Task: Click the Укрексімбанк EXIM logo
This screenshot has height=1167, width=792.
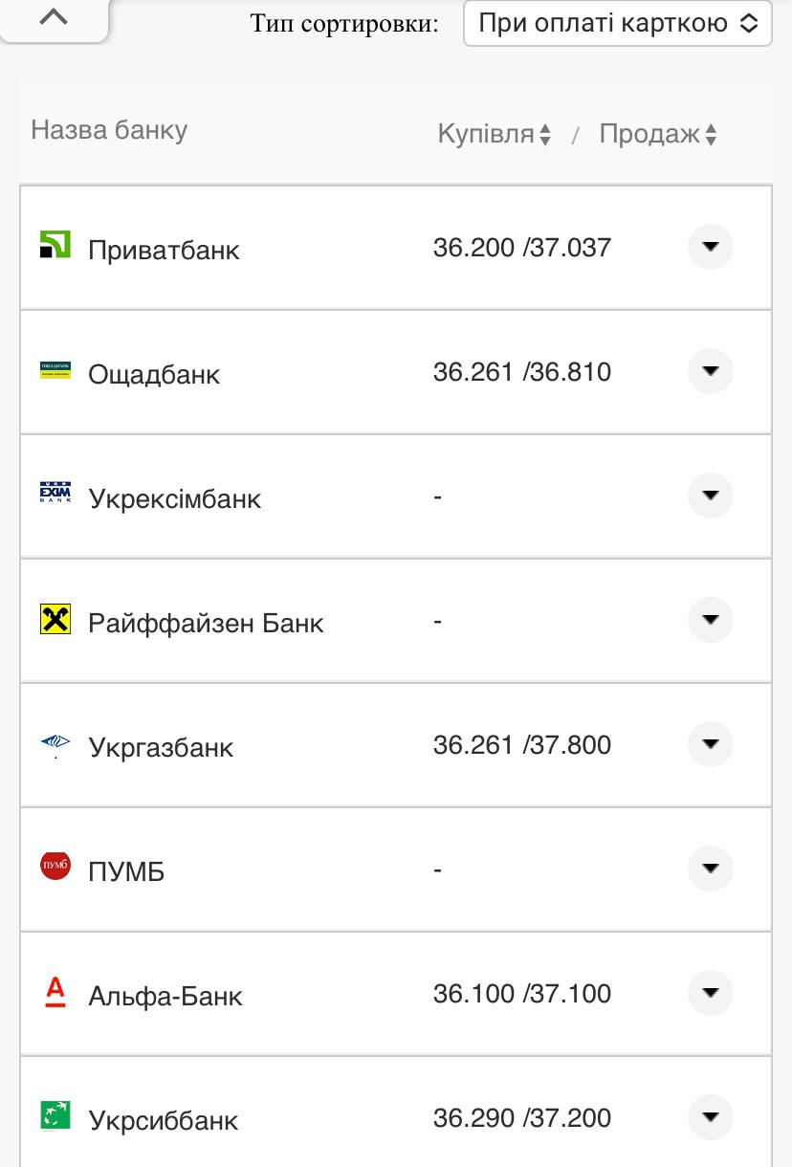Action: (55, 494)
